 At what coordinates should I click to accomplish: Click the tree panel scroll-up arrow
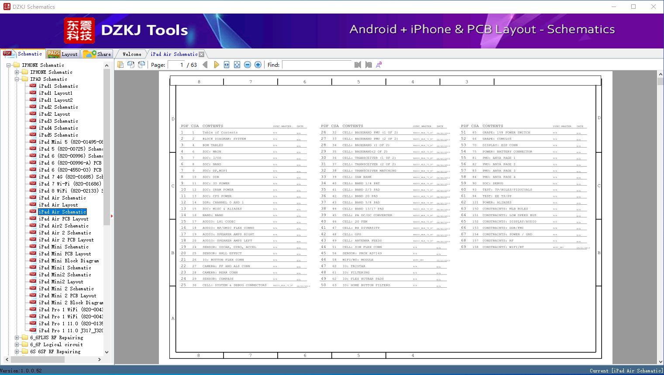coord(107,65)
